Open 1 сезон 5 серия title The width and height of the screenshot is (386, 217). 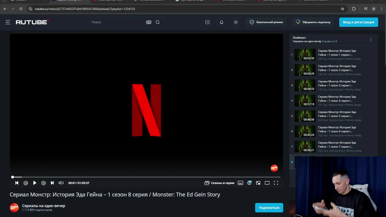(337, 114)
